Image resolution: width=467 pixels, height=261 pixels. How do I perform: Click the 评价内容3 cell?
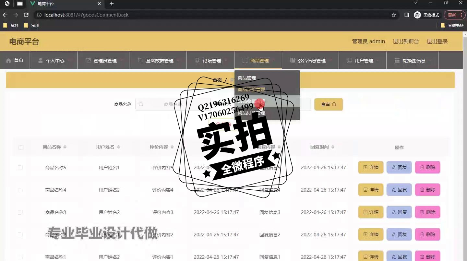(163, 212)
